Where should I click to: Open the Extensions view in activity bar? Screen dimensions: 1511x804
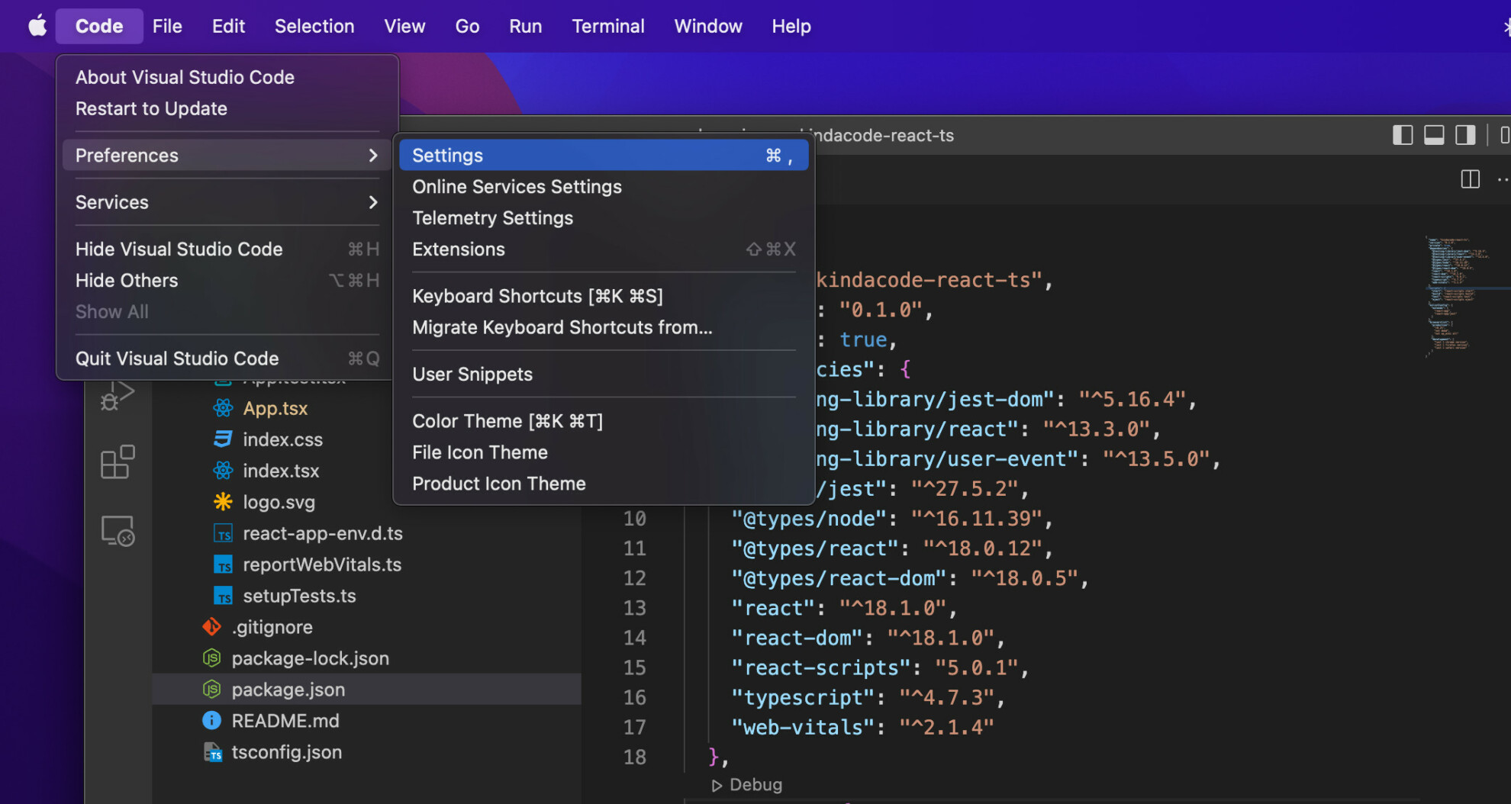point(118,462)
